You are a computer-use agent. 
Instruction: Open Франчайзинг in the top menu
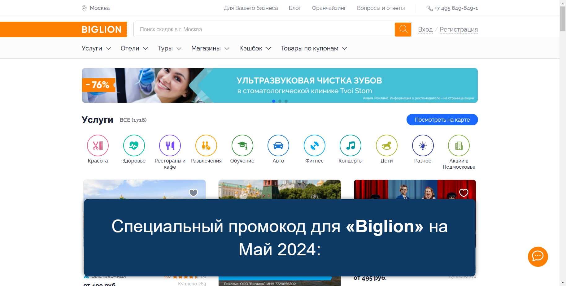pyautogui.click(x=329, y=8)
